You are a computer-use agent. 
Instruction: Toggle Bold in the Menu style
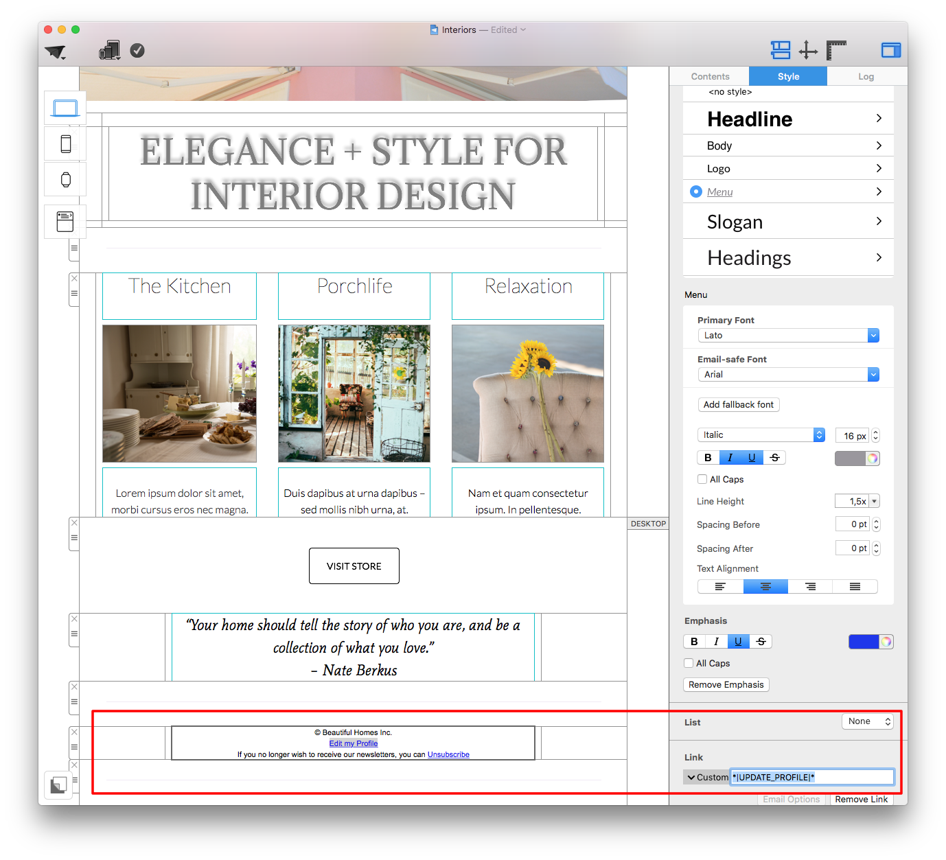click(x=708, y=458)
